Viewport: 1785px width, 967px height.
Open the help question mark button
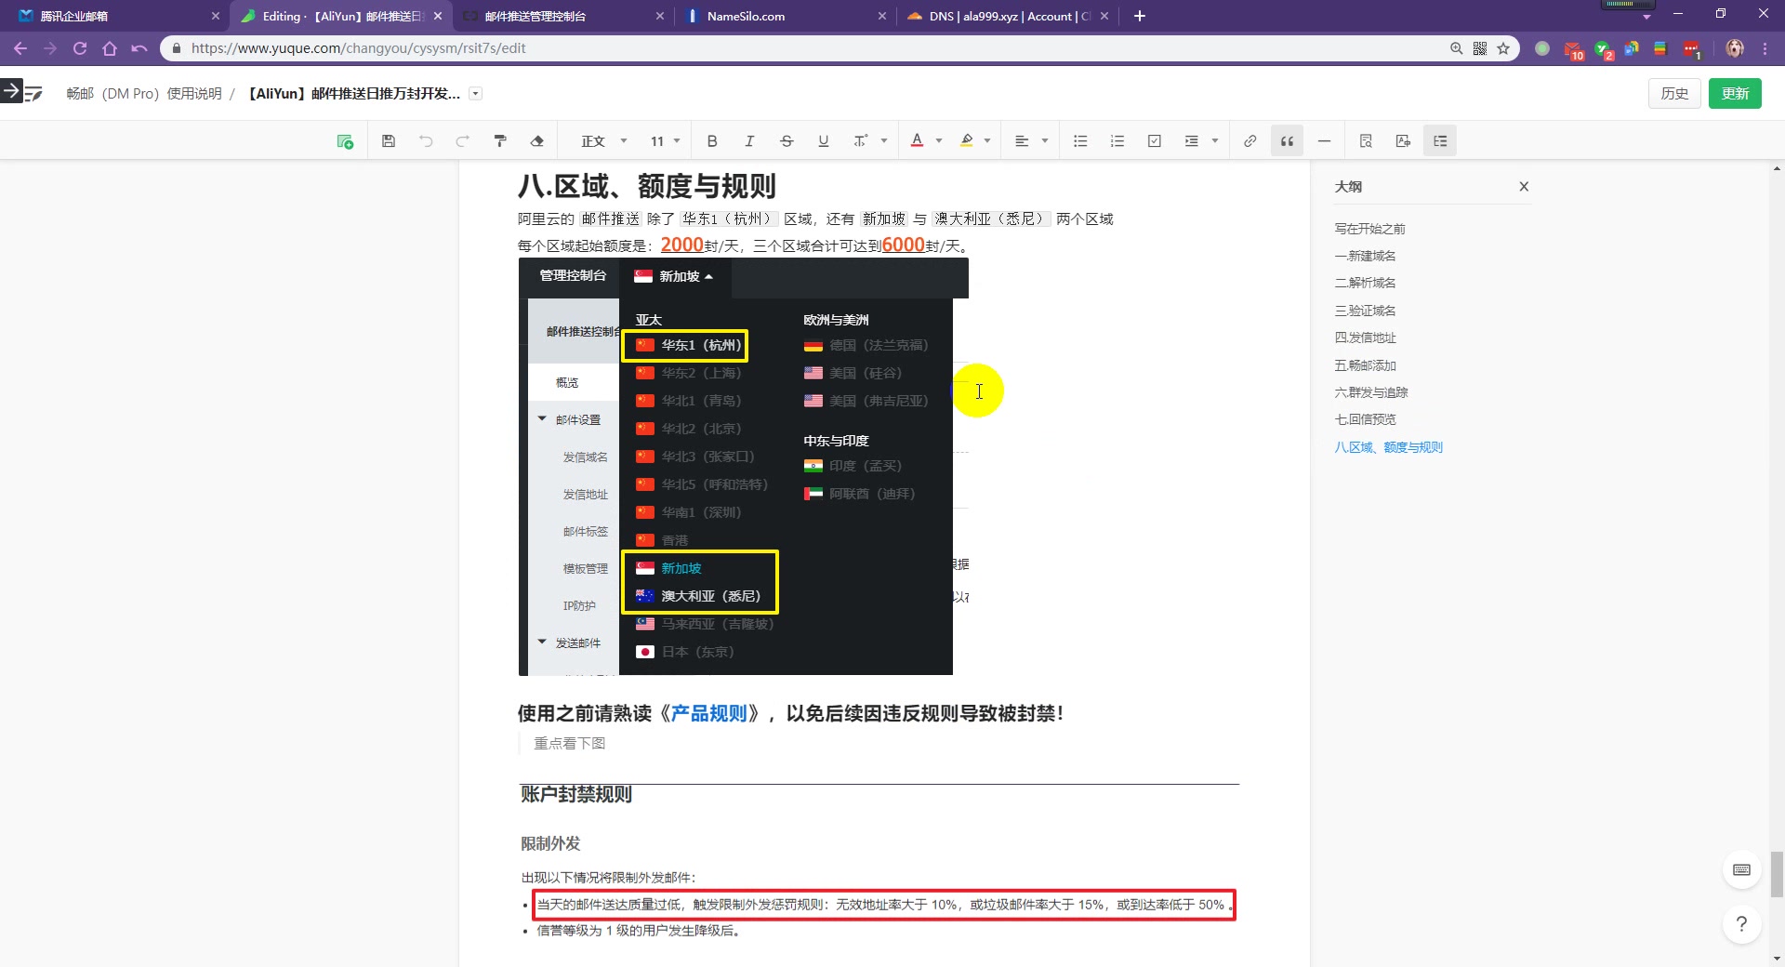tap(1742, 924)
